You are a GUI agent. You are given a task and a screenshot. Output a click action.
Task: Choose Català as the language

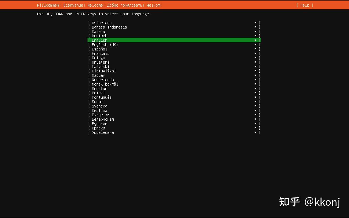98,31
